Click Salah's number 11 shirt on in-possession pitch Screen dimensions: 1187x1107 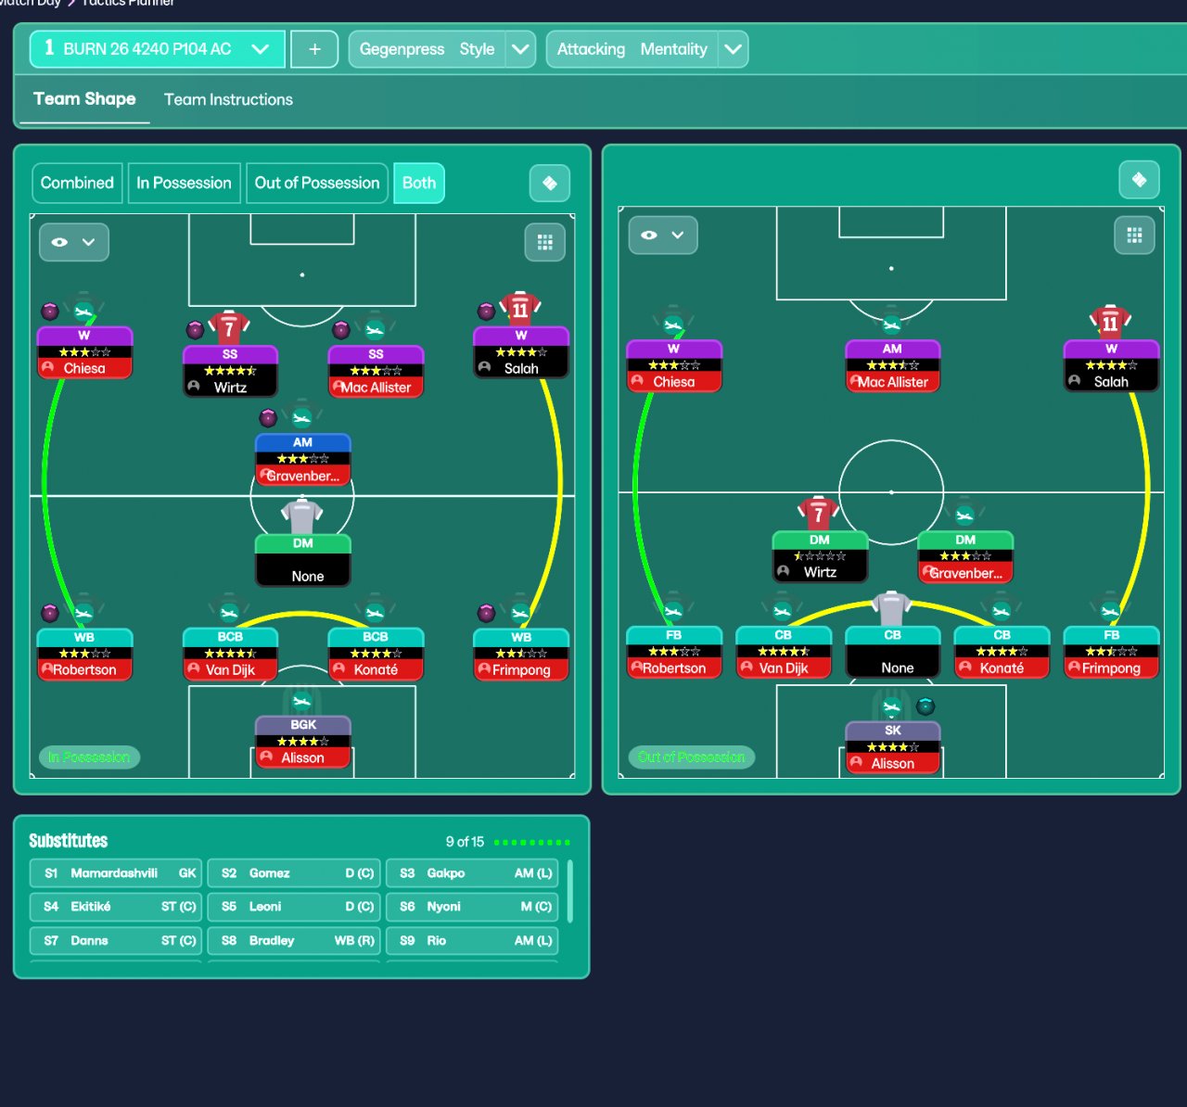(x=520, y=309)
